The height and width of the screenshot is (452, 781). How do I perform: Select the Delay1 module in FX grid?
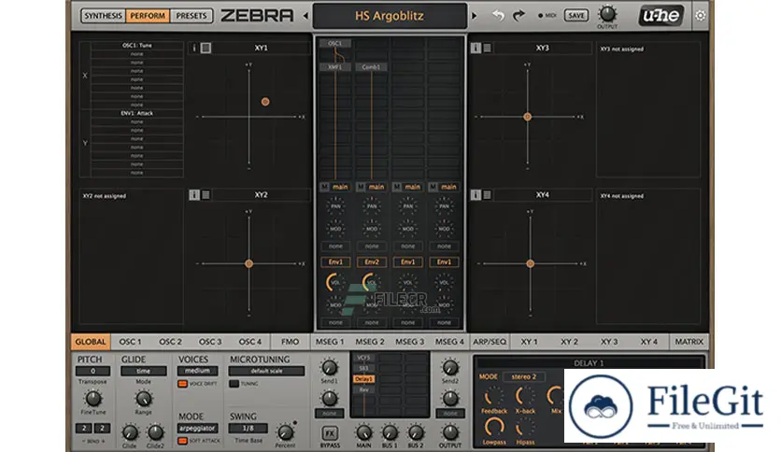pos(363,379)
